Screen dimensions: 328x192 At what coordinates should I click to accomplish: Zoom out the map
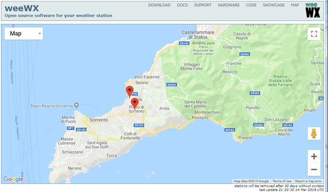tap(314, 169)
